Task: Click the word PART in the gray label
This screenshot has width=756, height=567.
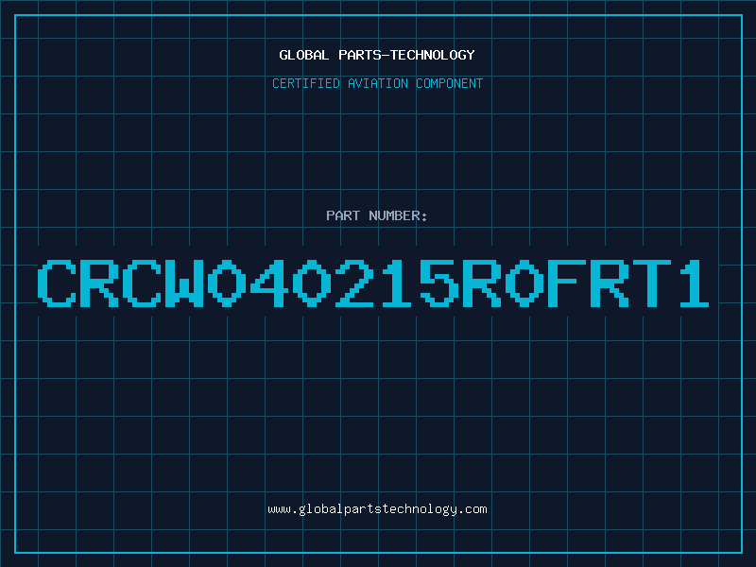Action: tap(343, 215)
